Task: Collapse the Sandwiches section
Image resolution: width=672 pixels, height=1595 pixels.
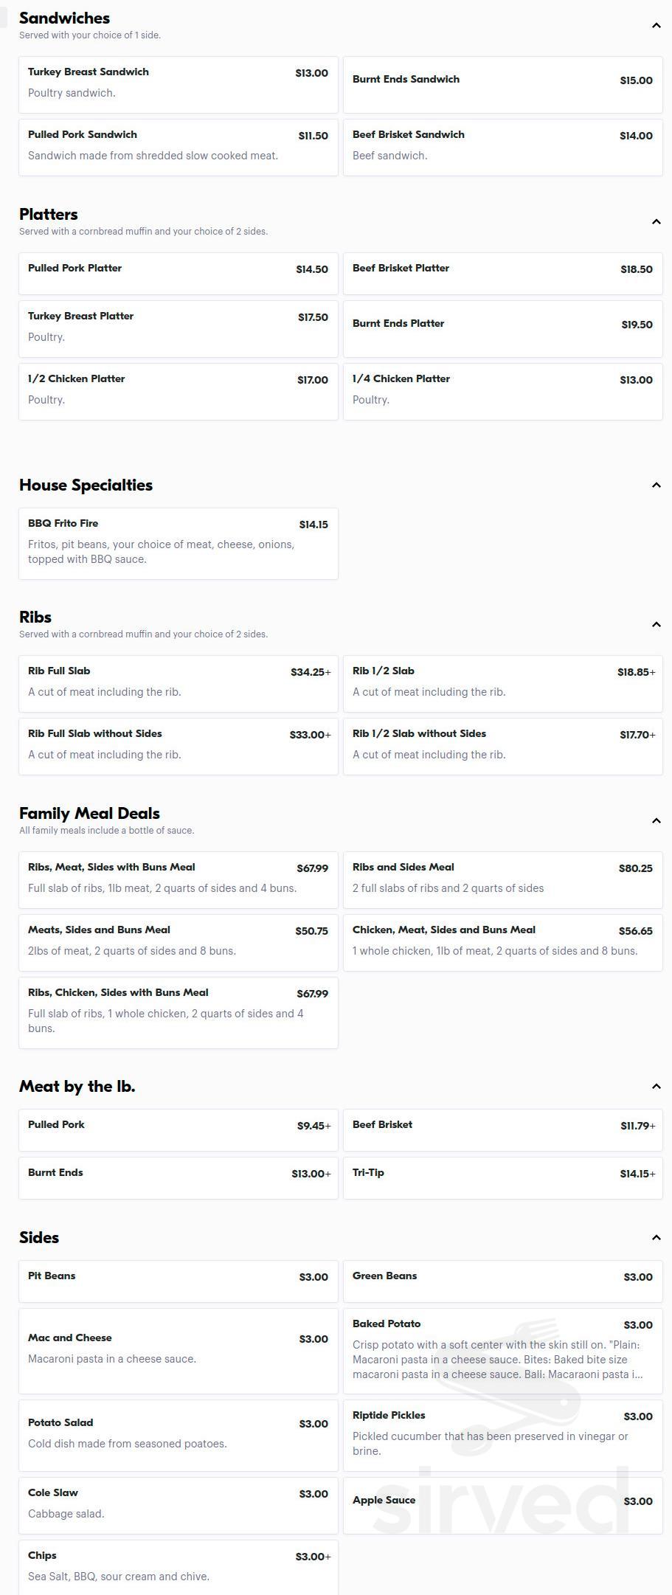Action: pyautogui.click(x=656, y=24)
